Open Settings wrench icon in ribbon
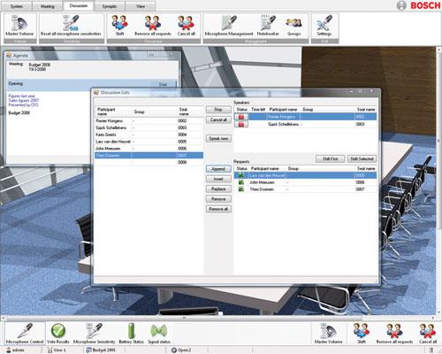This screenshot has width=442, height=354. 324,26
